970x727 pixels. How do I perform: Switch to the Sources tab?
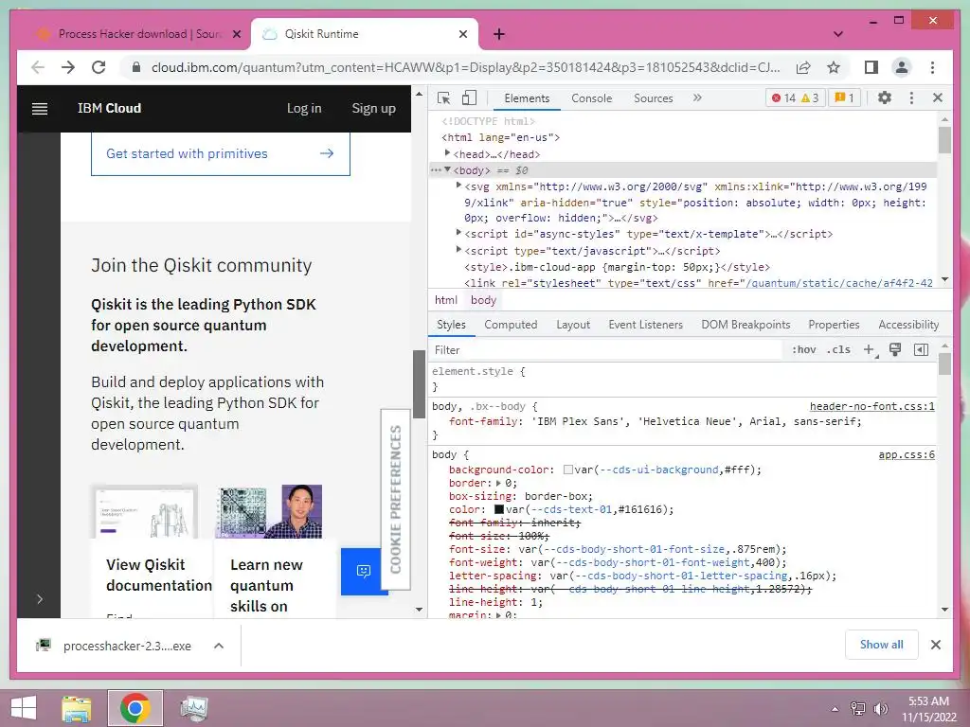(654, 98)
